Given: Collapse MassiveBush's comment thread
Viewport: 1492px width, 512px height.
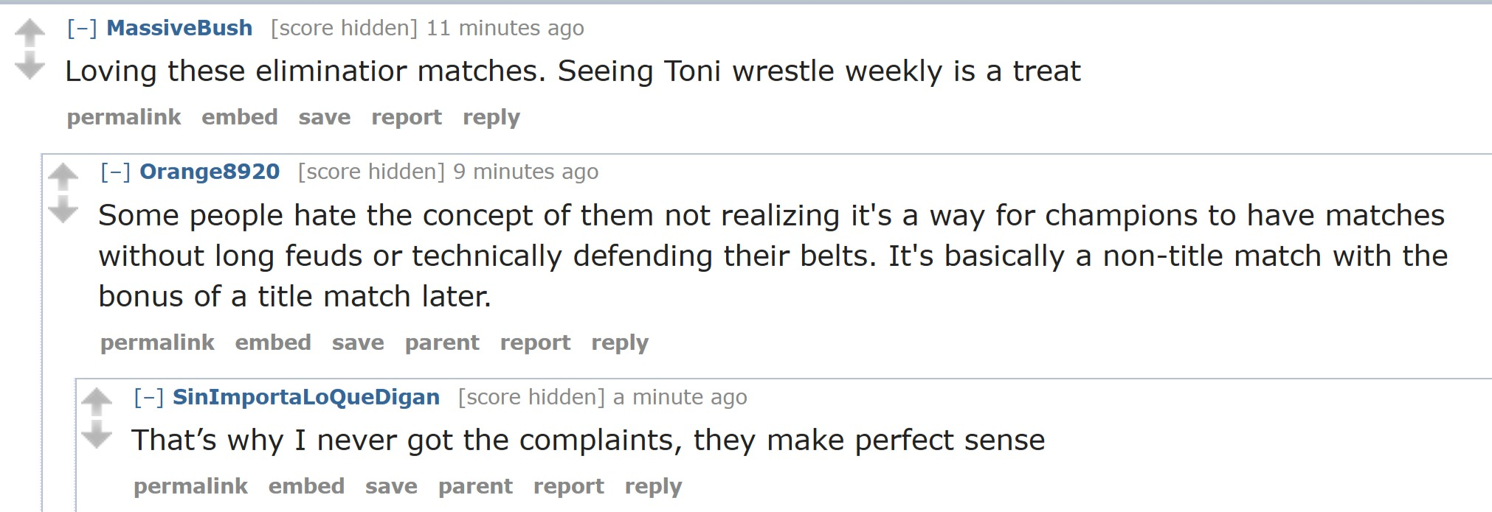Looking at the screenshot, I should click(82, 28).
